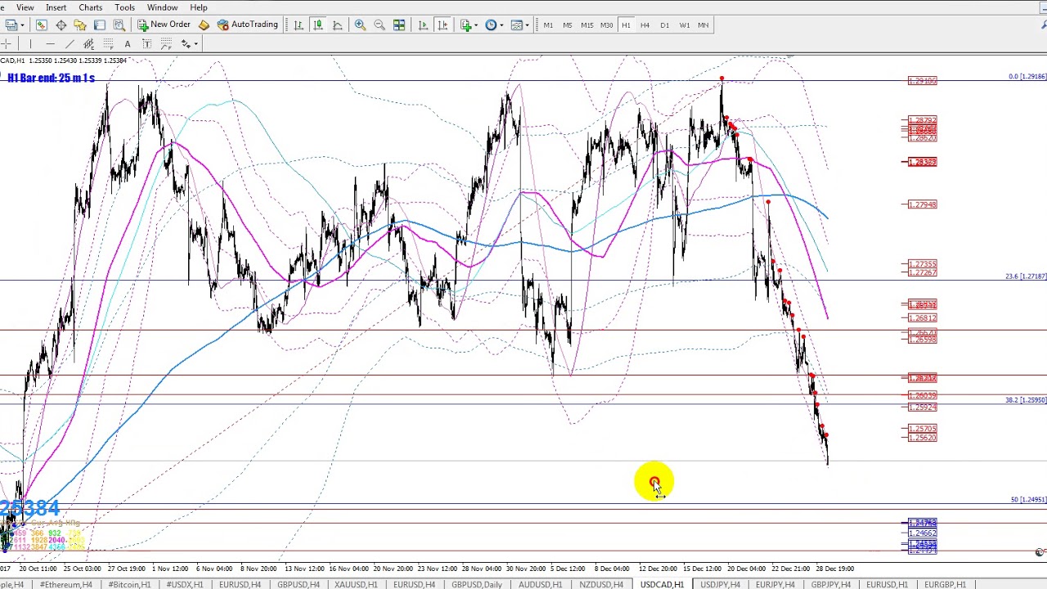Click 'H1 Bar end' countdown text
1047x589 pixels.
click(51, 78)
